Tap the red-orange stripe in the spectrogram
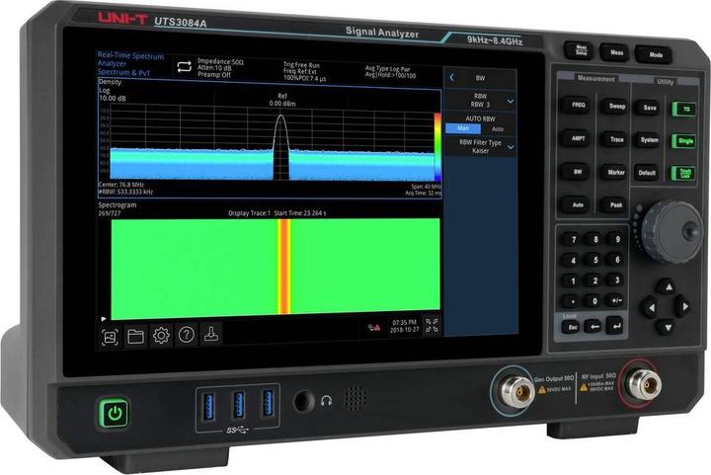 tap(284, 266)
